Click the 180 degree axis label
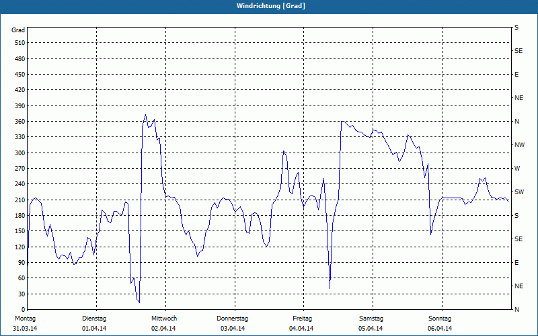538x336 pixels. tap(20, 215)
